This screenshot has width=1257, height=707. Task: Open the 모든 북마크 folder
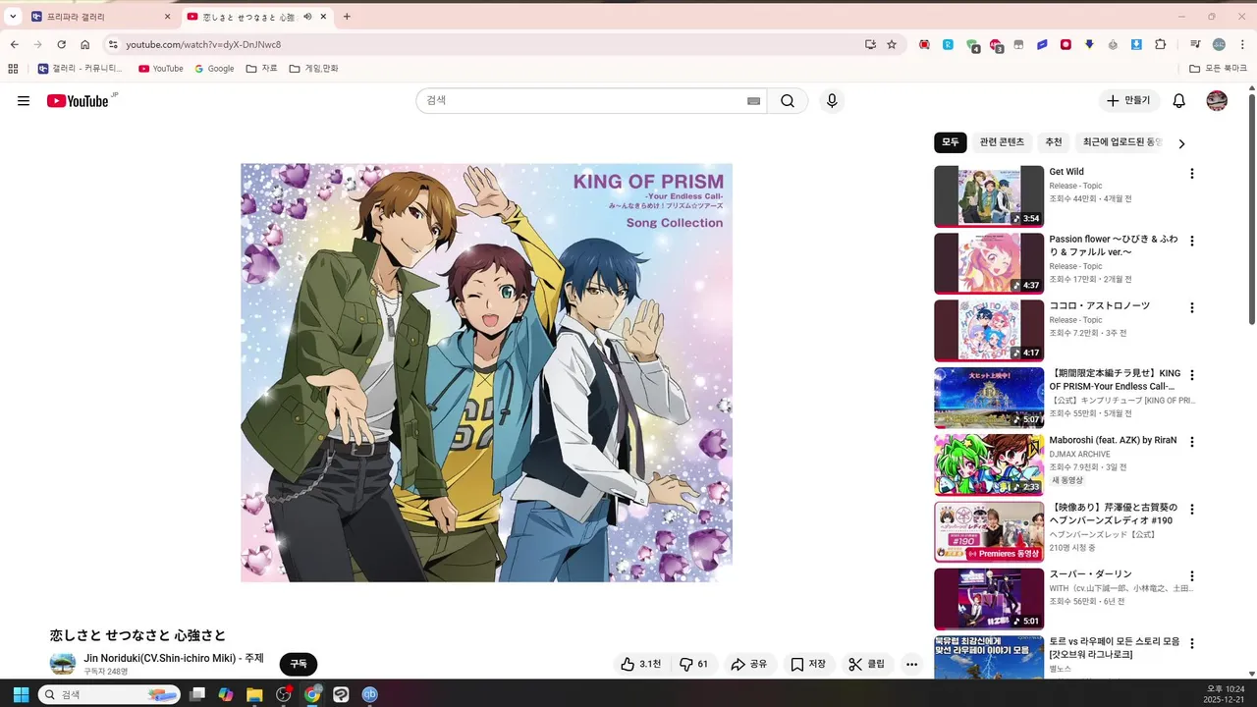point(1218,69)
